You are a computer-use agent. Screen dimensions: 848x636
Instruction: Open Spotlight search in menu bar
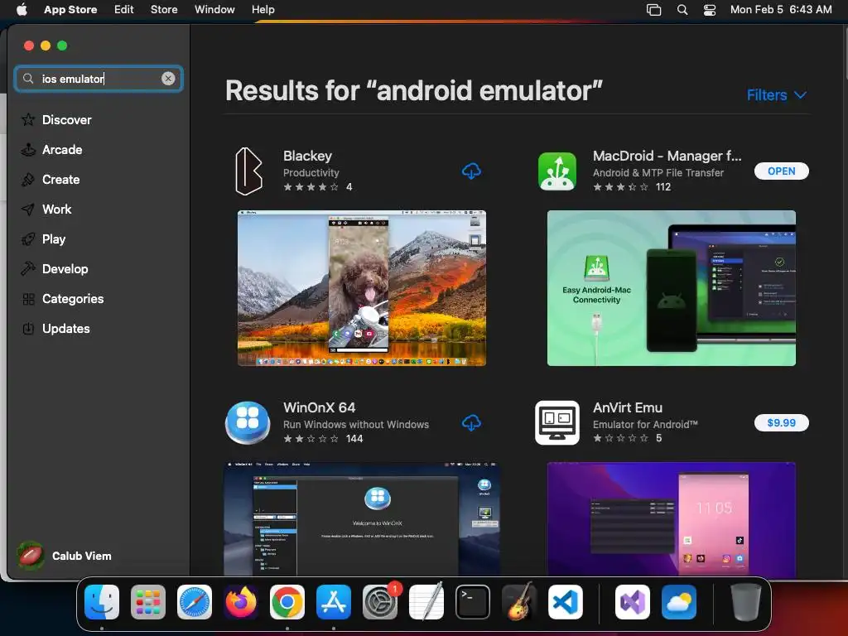tap(682, 9)
